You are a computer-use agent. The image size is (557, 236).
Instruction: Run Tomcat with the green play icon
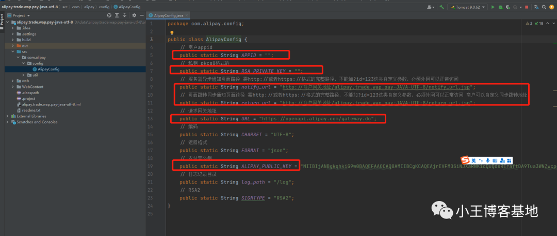pyautogui.click(x=493, y=7)
